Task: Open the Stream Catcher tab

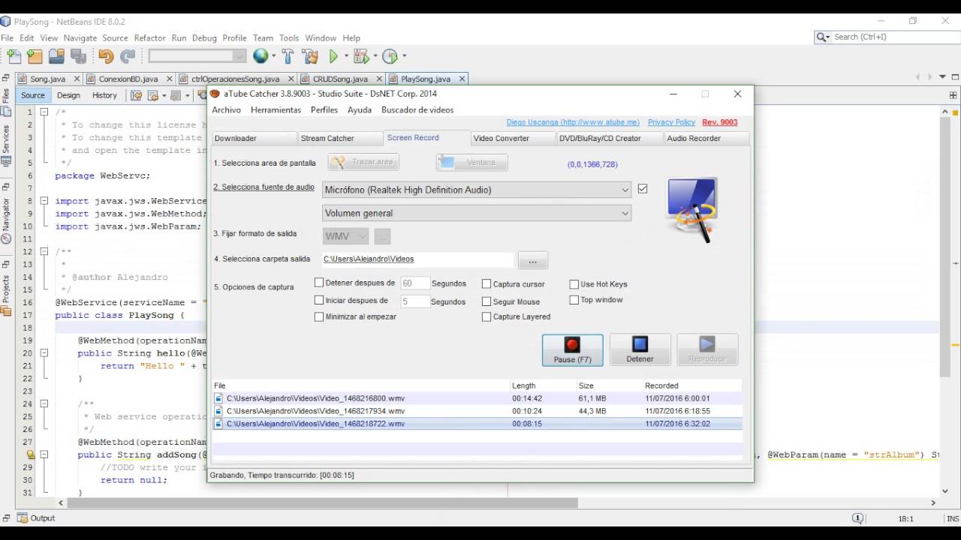Action: coord(340,138)
